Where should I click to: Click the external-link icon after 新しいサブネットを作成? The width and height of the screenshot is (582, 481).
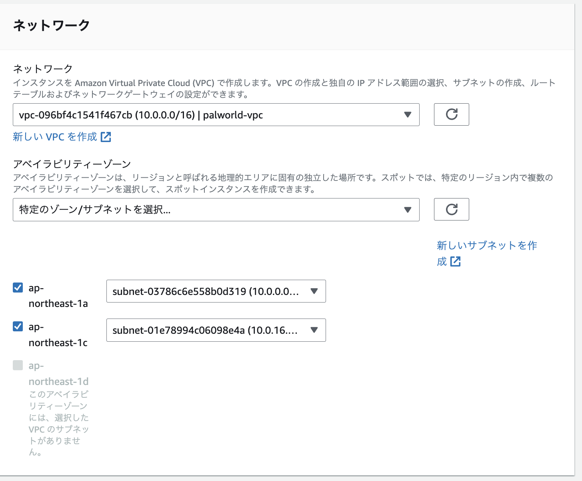tap(456, 262)
